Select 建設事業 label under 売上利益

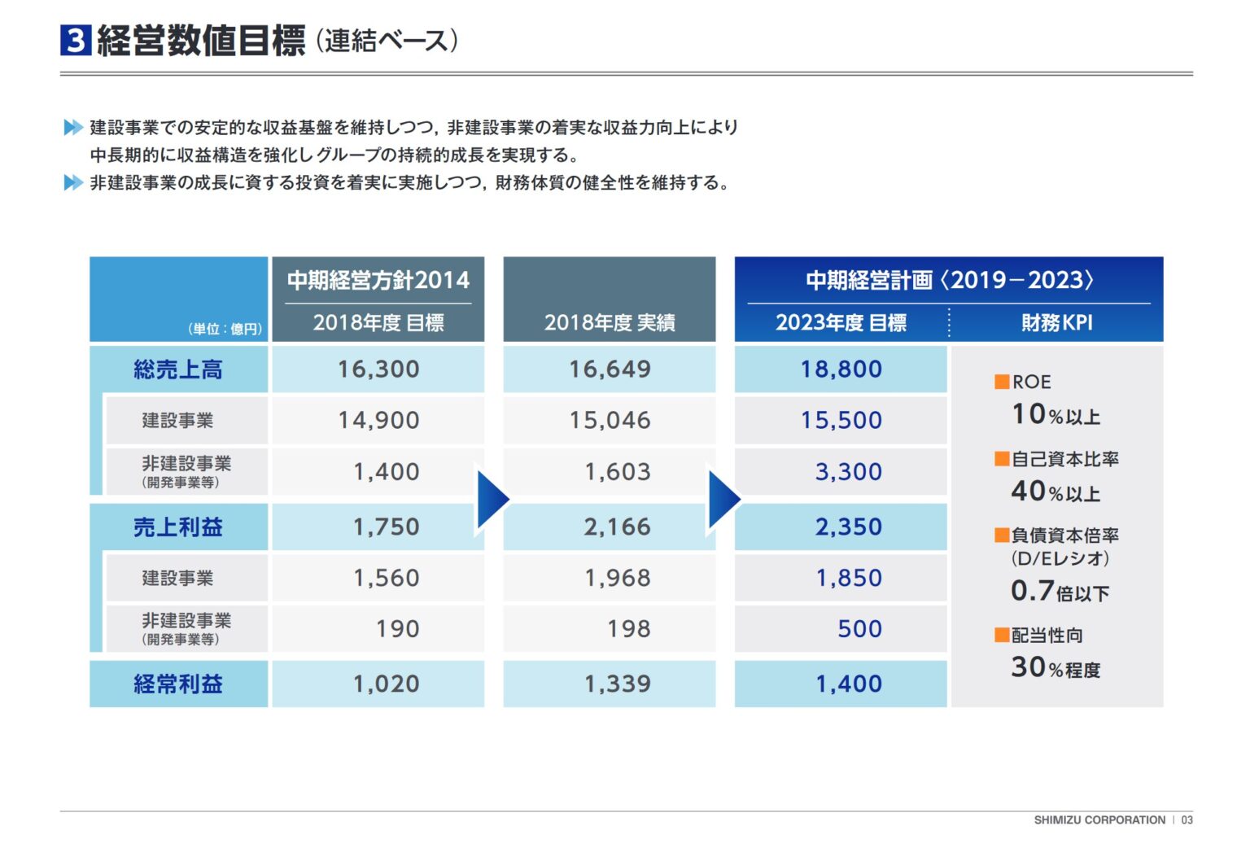177,579
